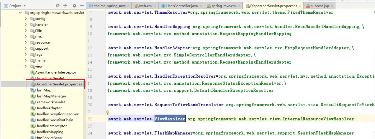Click the FlashMapManager interface icon

coord(32,96)
